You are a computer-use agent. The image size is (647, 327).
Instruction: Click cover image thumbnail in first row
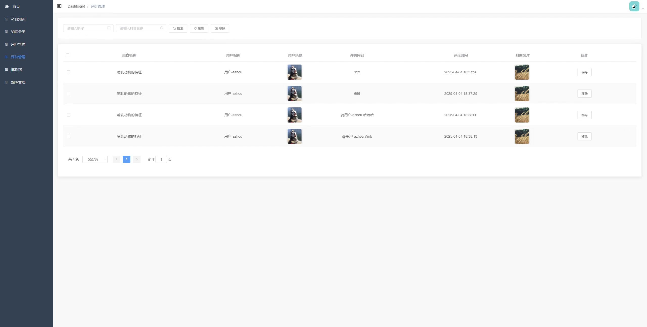coord(522,72)
